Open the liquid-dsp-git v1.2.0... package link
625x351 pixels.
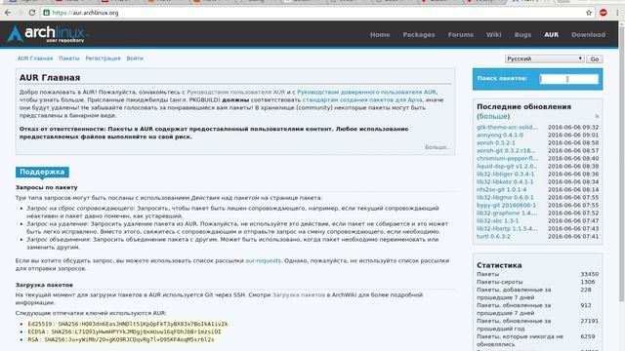click(507, 166)
